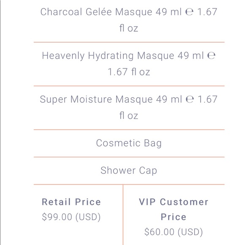Click the estimated sign after Charcoal Gelée Masque 49 ml

click(x=189, y=12)
